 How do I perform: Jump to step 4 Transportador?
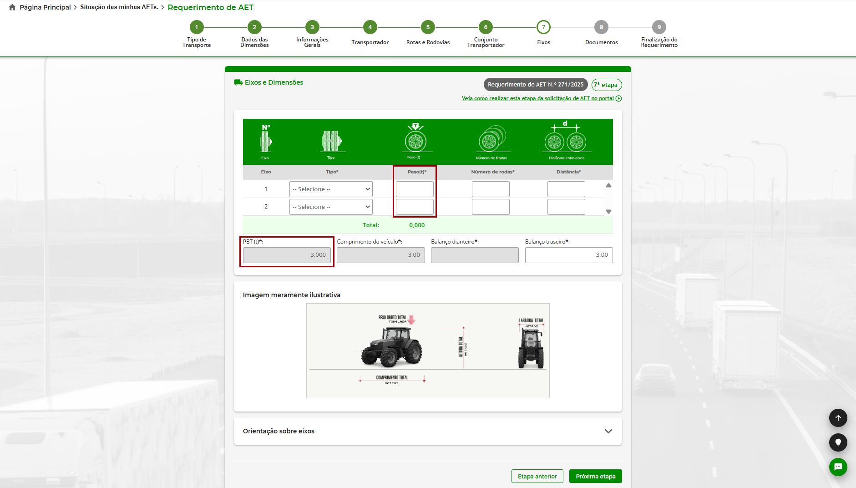(x=370, y=27)
